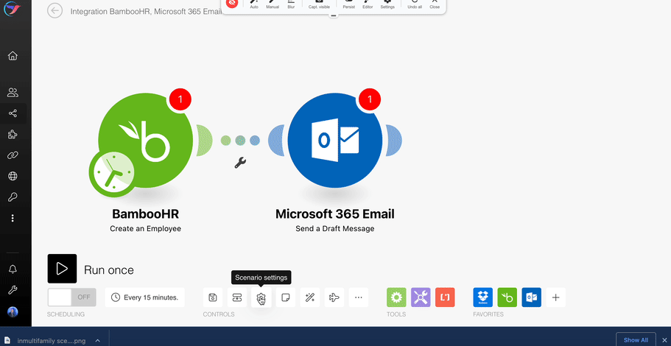Click Persist in capture toolbar
The width and height of the screenshot is (671, 346).
pos(349,4)
